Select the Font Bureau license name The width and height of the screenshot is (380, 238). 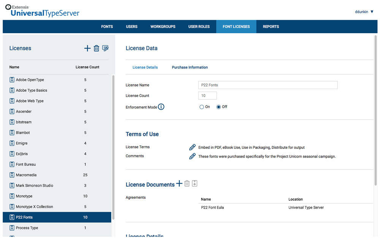(x=26, y=165)
